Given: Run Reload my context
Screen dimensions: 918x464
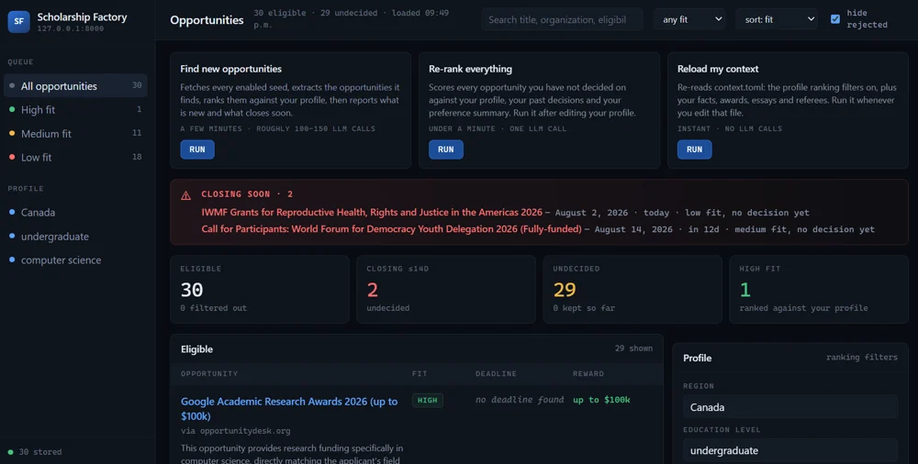Looking at the screenshot, I should pos(694,149).
